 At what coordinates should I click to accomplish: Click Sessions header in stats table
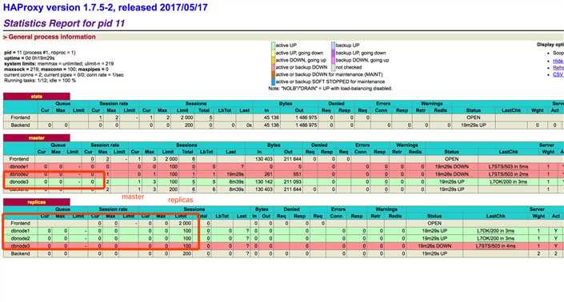click(x=196, y=103)
